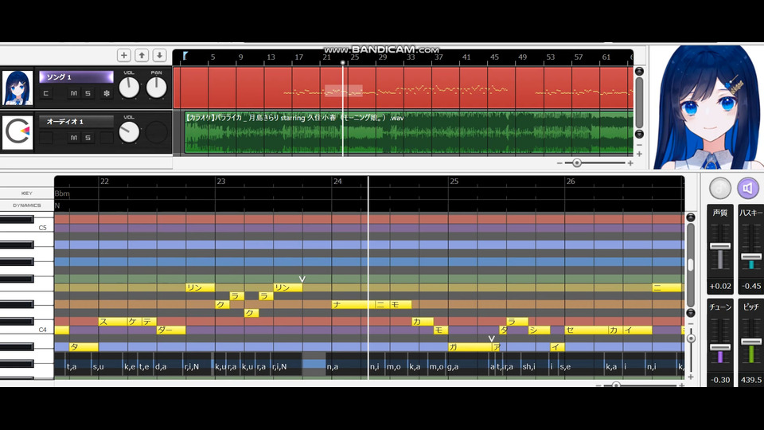Click the character portrait image
Image resolution: width=764 pixels, height=430 pixels.
click(707, 107)
